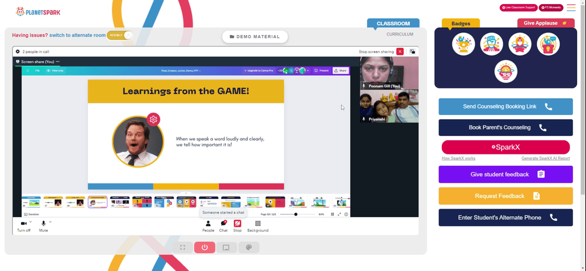Open the Chat panel

pos(223,225)
